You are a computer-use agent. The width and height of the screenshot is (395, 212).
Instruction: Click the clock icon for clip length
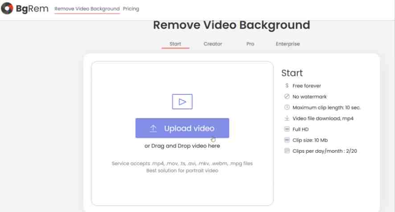[287, 107]
